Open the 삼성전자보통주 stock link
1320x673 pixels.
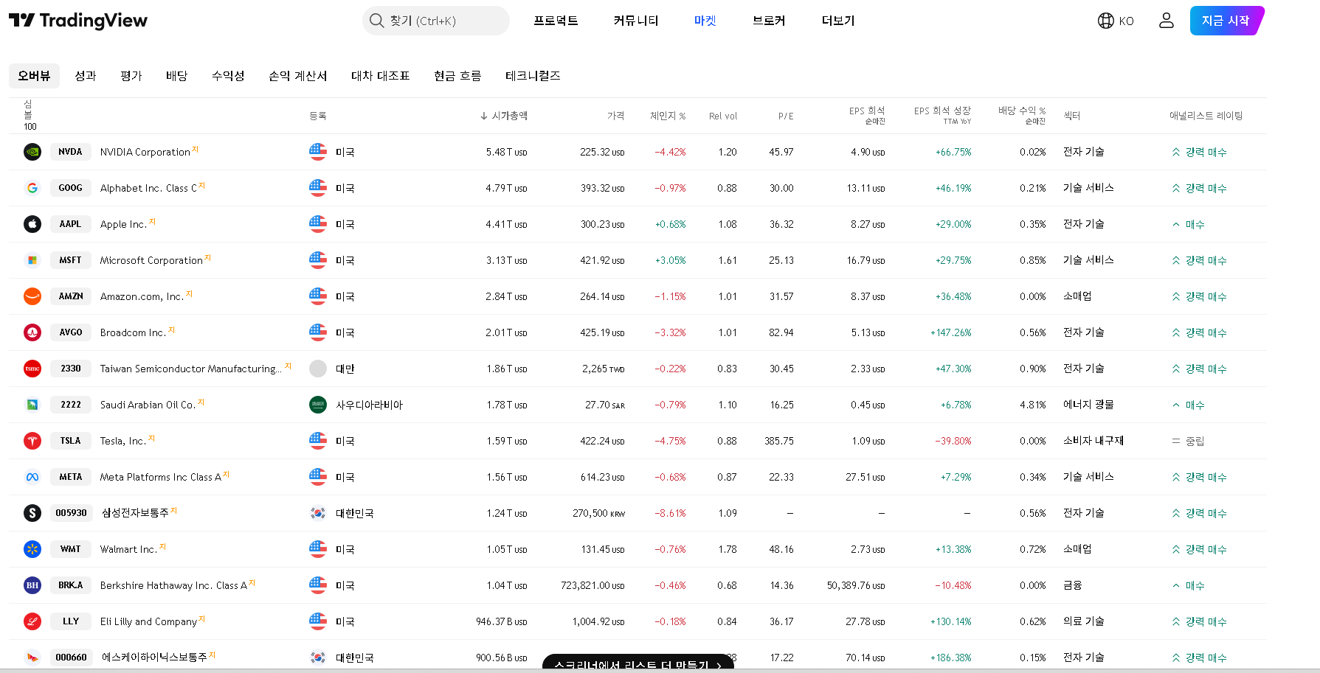135,513
